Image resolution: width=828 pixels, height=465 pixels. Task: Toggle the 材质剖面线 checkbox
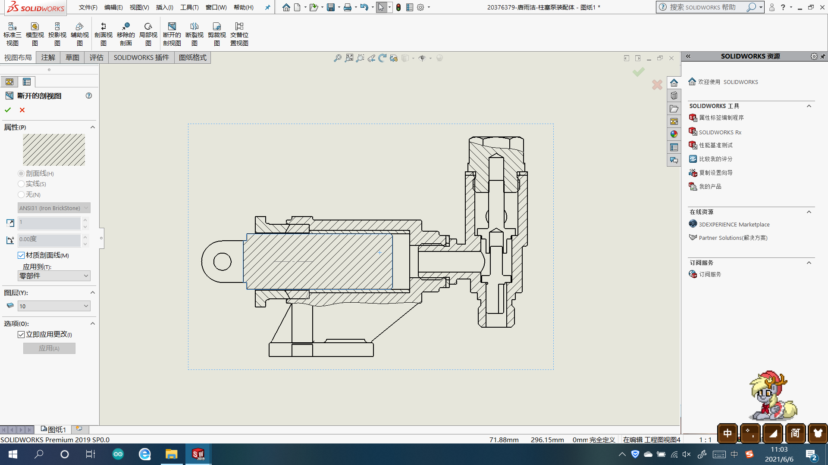pos(21,255)
